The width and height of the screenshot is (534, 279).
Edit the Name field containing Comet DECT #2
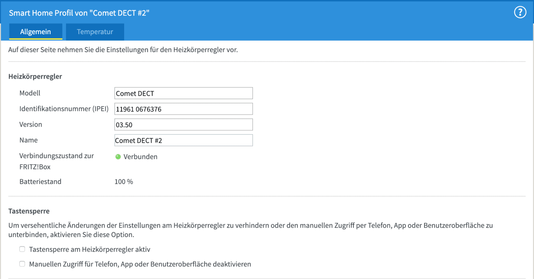(183, 140)
